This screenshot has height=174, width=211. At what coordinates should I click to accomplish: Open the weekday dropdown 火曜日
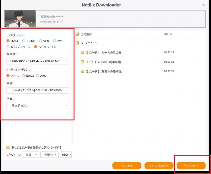point(49,155)
